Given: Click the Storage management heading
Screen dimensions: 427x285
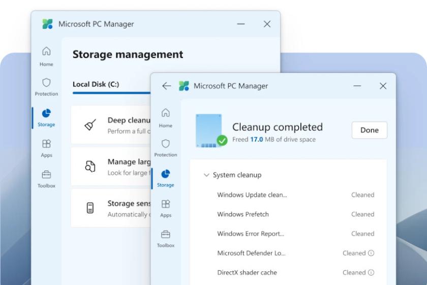Looking at the screenshot, I should coord(128,54).
